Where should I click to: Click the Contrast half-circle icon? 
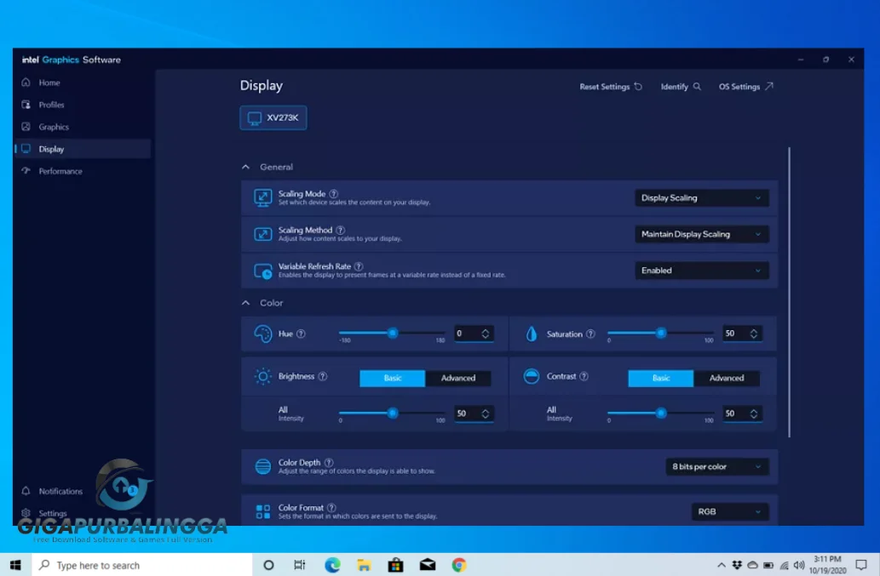tap(531, 377)
